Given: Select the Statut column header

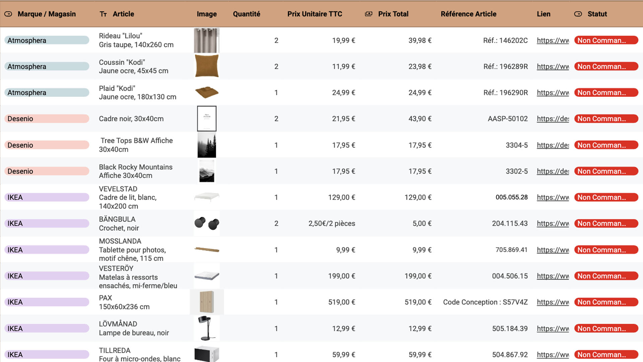Looking at the screenshot, I should pyautogui.click(x=597, y=14).
